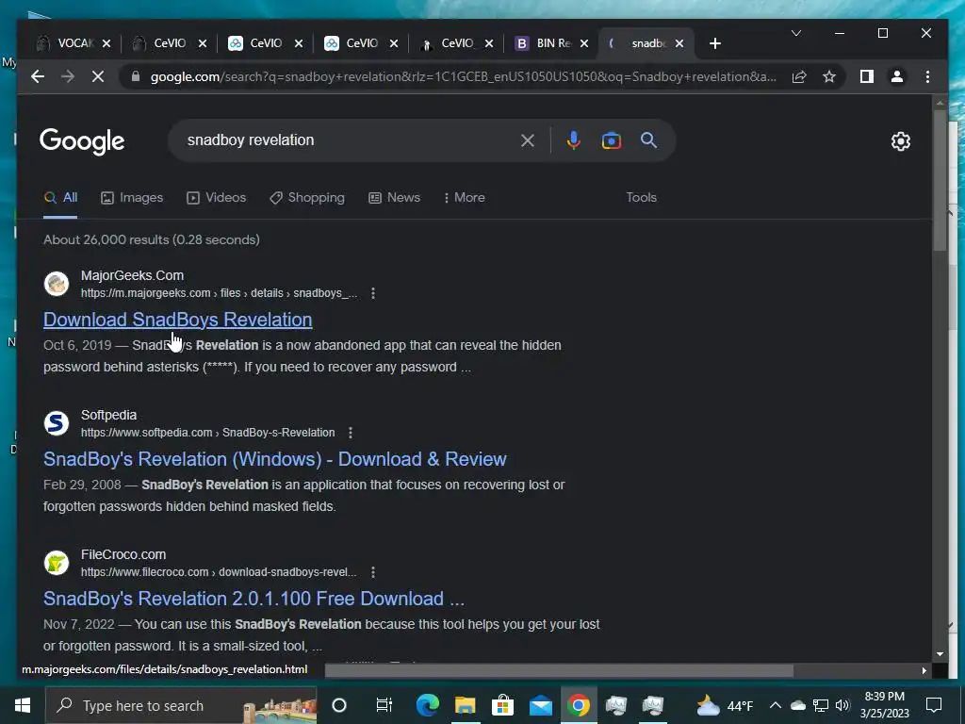Open options for the Softpedia result
The height and width of the screenshot is (724, 965).
(351, 433)
